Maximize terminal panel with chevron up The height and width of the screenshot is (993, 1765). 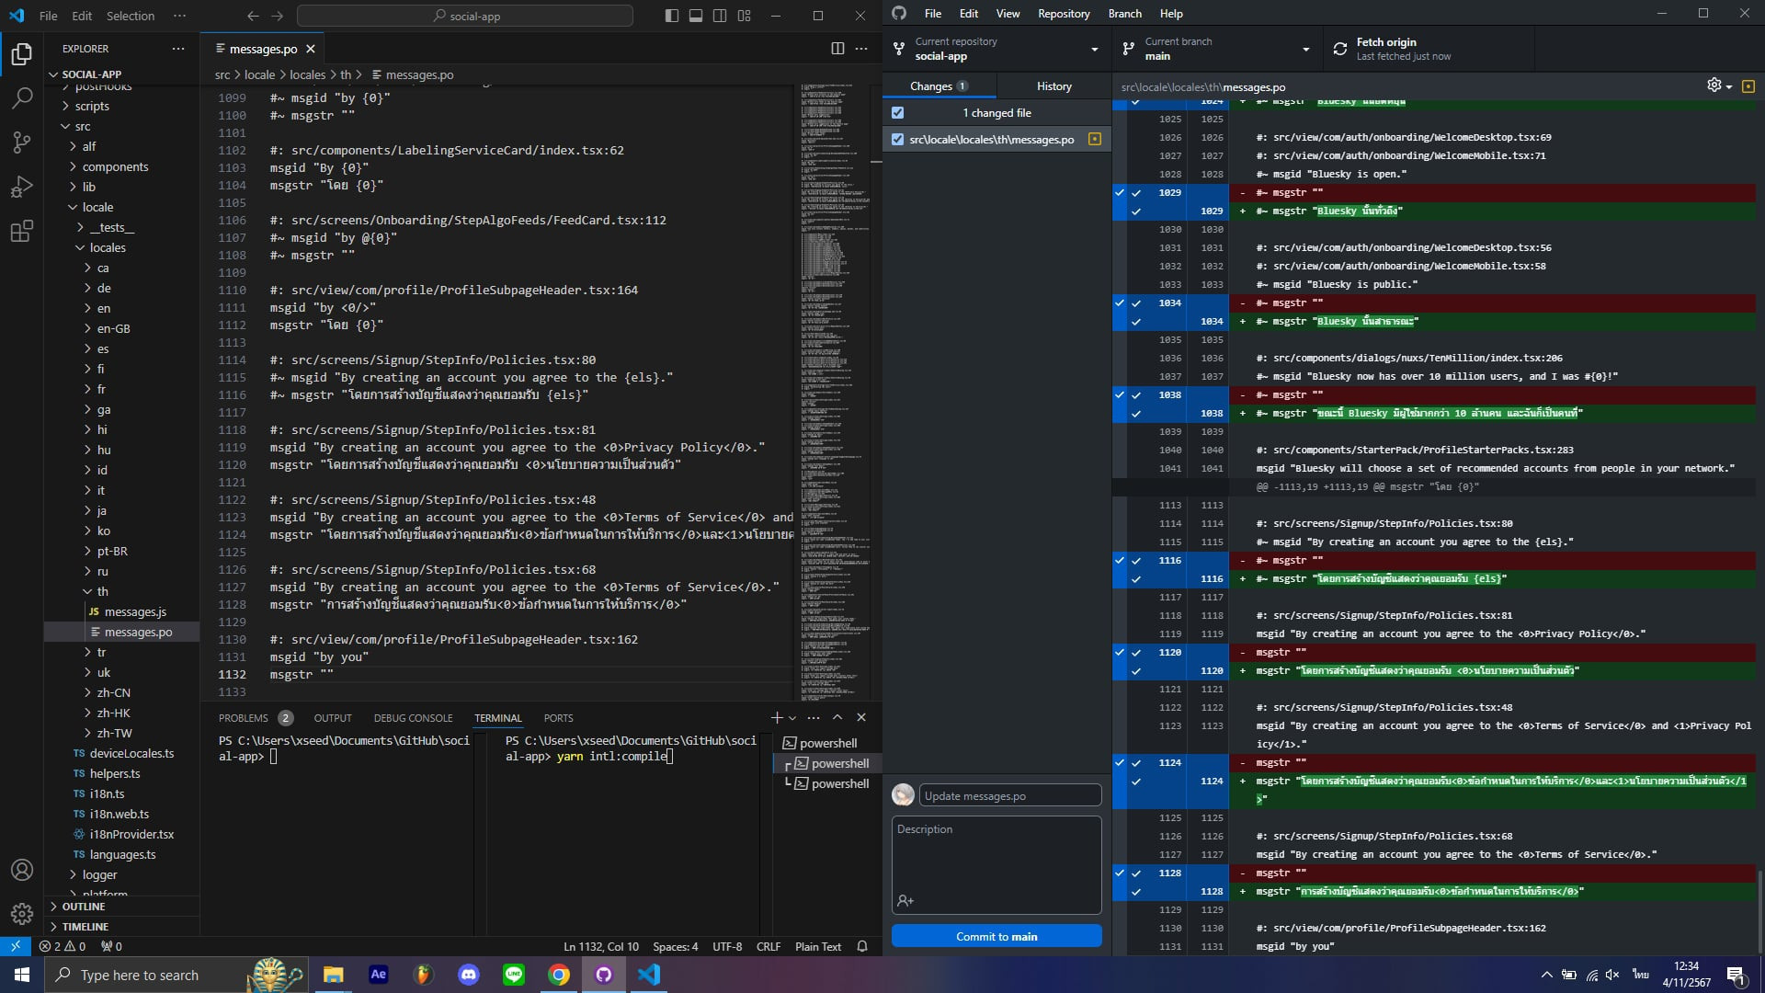coord(837,717)
